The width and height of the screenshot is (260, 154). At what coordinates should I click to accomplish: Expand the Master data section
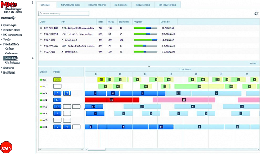(x=1, y=30)
